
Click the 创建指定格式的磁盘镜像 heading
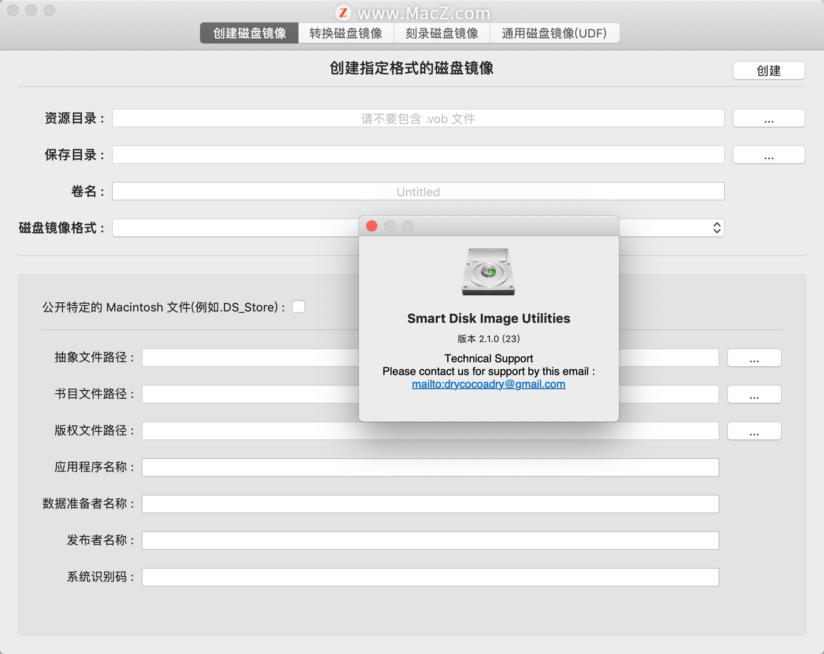point(412,68)
